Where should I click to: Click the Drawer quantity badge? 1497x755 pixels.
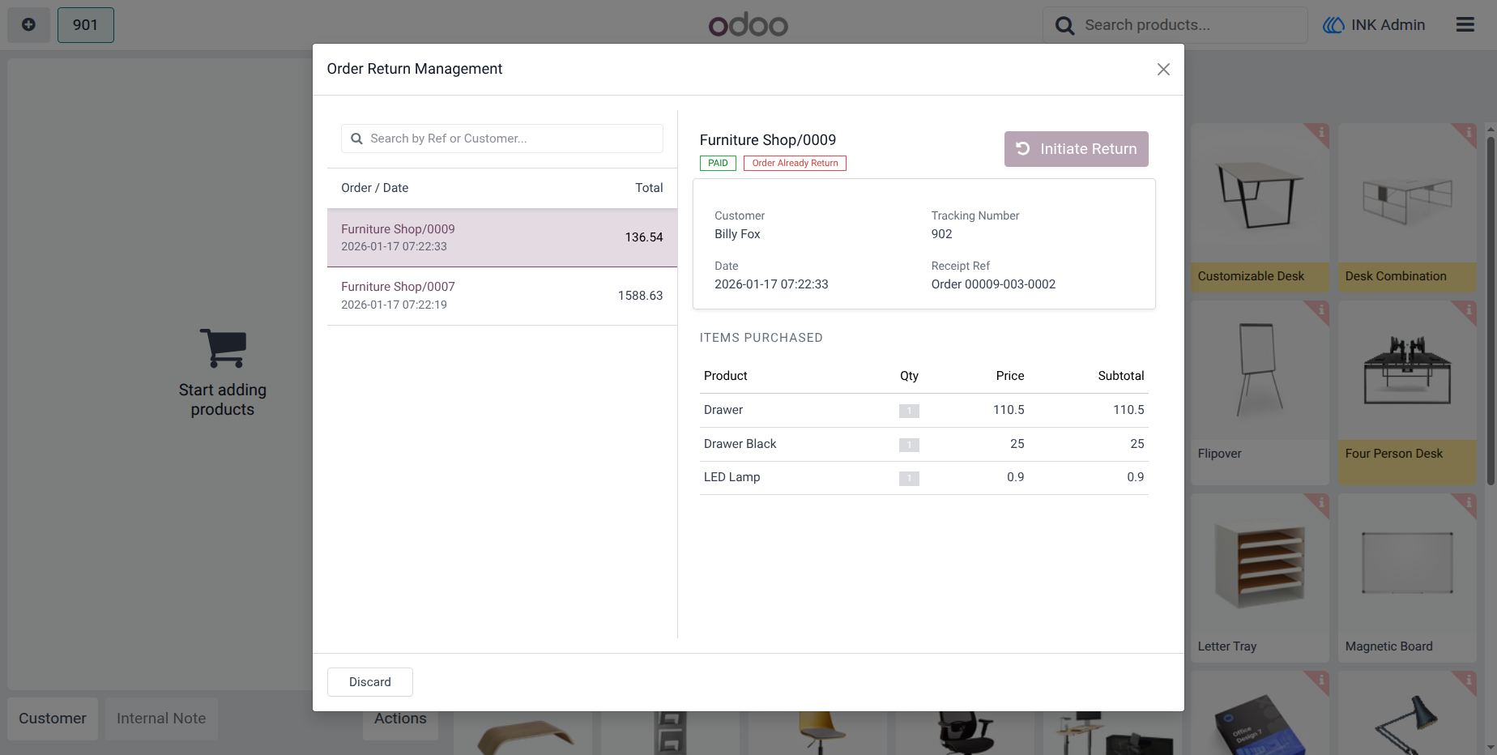909,411
